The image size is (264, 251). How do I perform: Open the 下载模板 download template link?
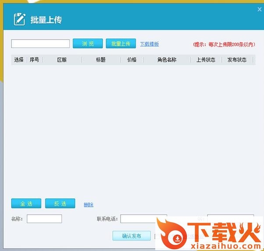(x=150, y=44)
